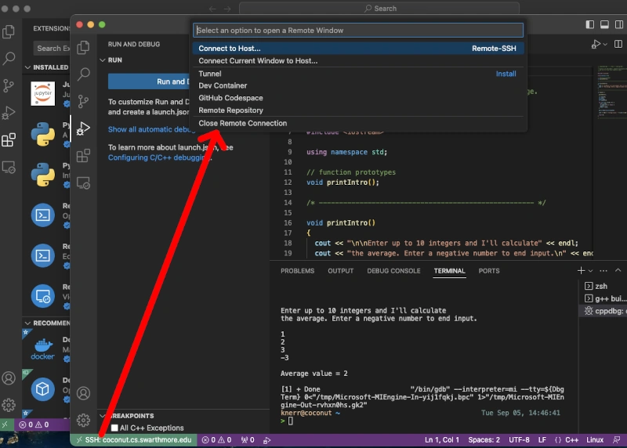Click Ln 1, Col 1 in status bar

point(441,440)
